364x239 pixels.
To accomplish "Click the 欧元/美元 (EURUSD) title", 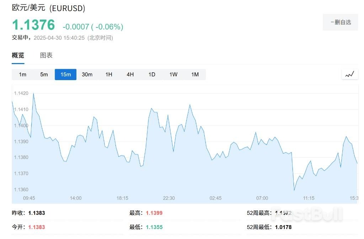I will [48, 8].
